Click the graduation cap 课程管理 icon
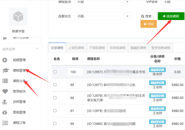185x130 pixels. pyautogui.click(x=6, y=71)
